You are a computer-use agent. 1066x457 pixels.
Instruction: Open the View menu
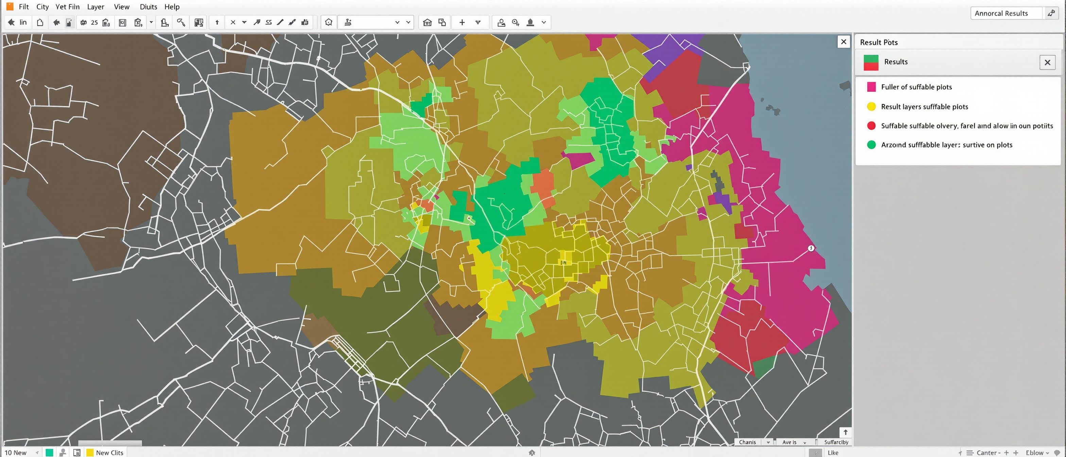(x=122, y=6)
